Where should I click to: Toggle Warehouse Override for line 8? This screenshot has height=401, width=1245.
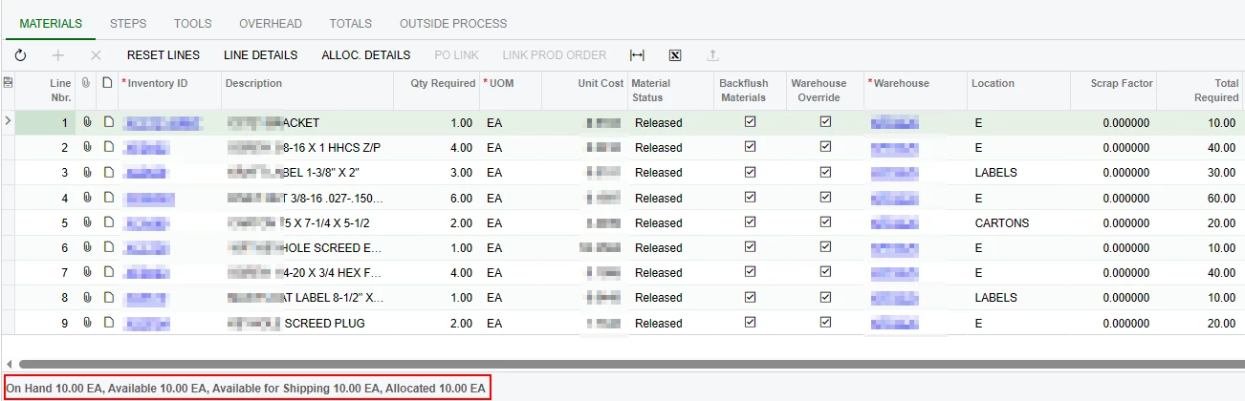(825, 297)
